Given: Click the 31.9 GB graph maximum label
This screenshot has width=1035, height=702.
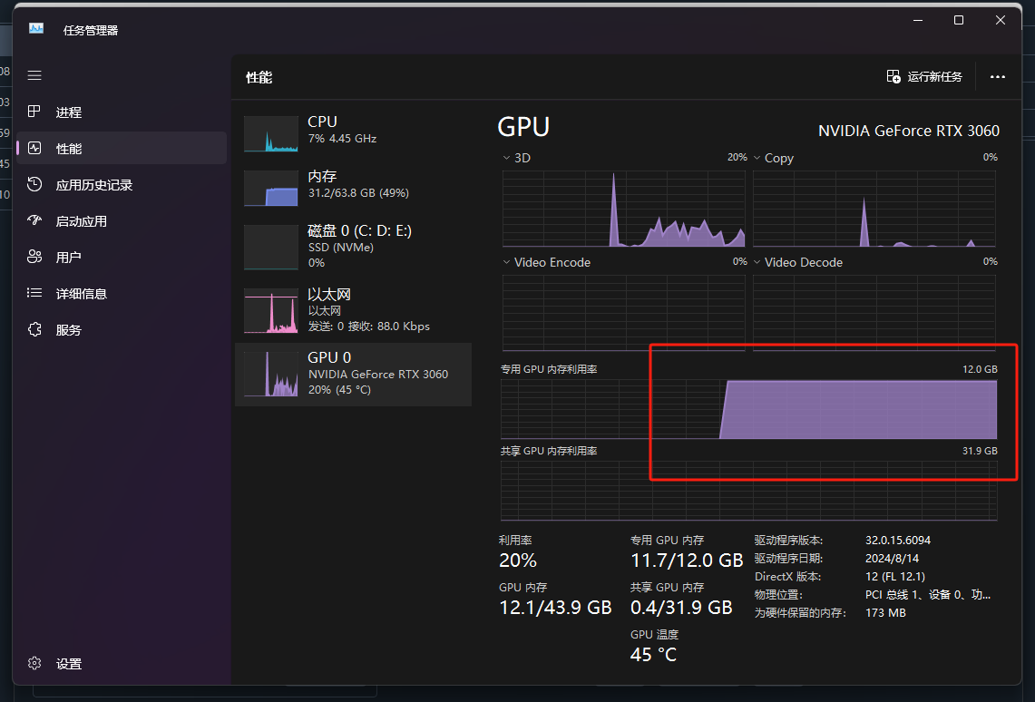Looking at the screenshot, I should tap(980, 452).
